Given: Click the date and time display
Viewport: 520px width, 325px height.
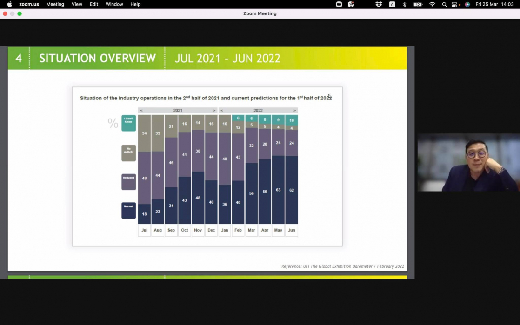Looking at the screenshot, I should coord(494,4).
